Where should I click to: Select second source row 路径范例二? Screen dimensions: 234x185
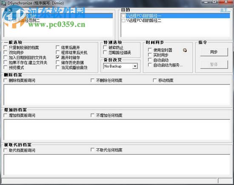[x=59, y=20]
